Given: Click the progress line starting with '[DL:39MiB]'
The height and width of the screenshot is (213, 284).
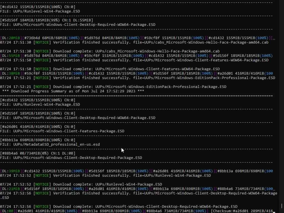Looking at the screenshot, I should [136, 171].
